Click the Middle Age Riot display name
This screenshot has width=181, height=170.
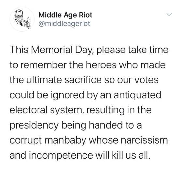[66, 15]
